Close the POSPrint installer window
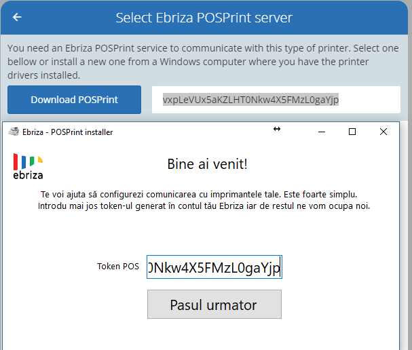Image resolution: width=412 pixels, height=350 pixels. tap(383, 132)
